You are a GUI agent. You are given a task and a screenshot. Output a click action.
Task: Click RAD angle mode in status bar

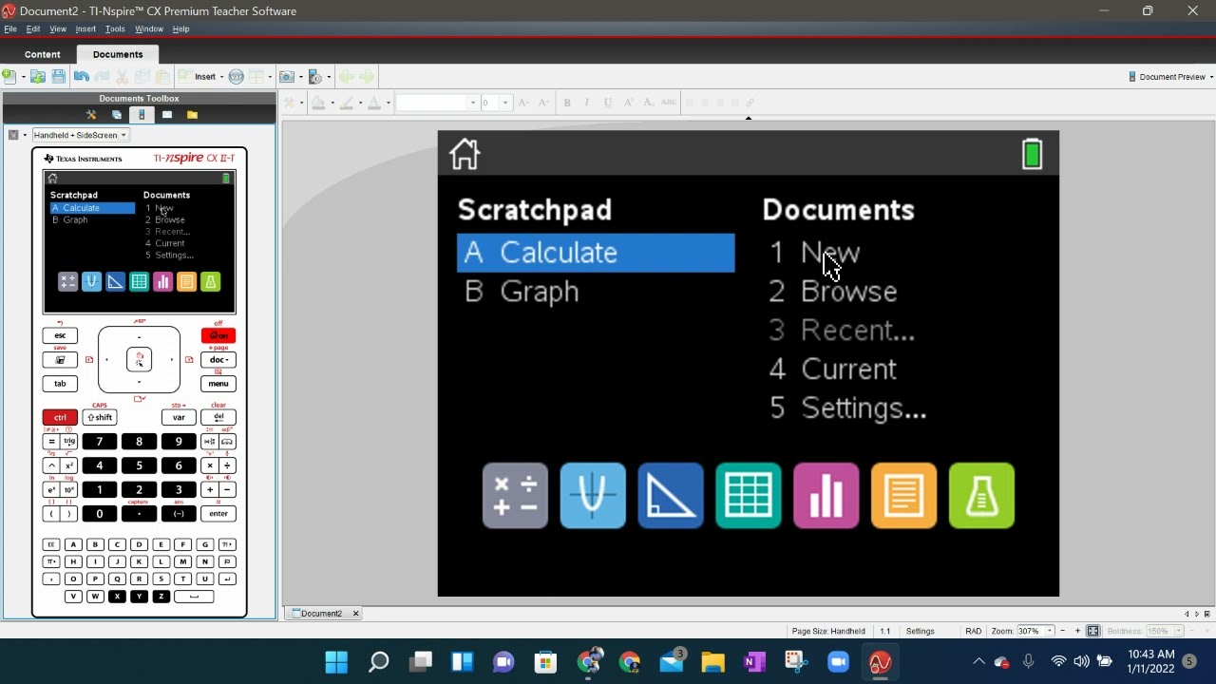[973, 631]
